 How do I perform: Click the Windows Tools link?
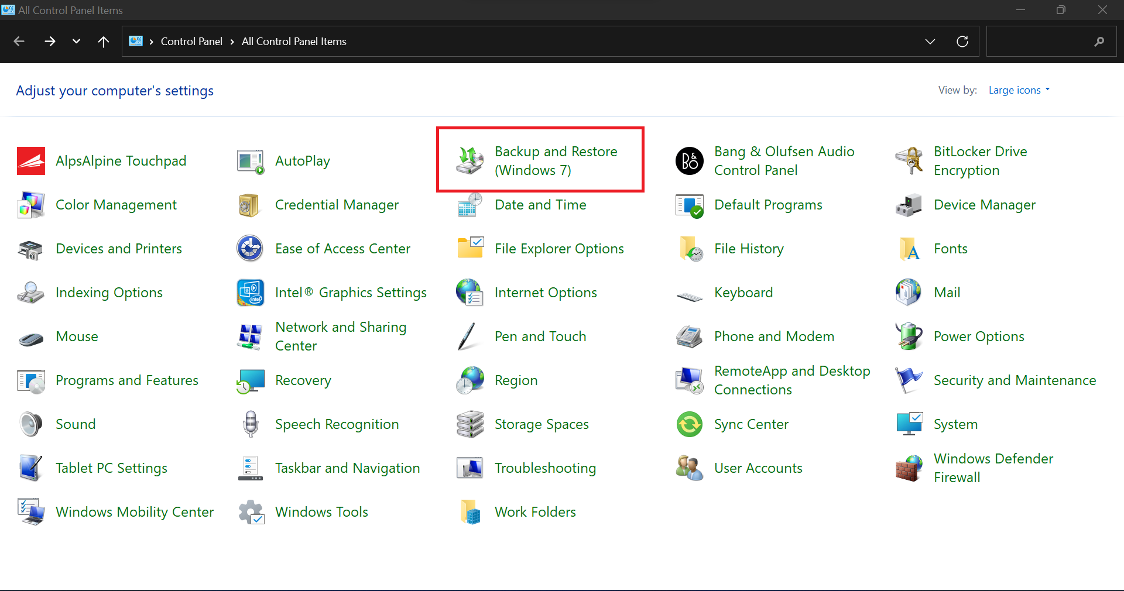click(x=321, y=512)
